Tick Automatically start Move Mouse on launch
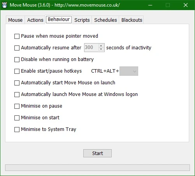The height and width of the screenshot is (176, 195). pyautogui.click(x=17, y=83)
